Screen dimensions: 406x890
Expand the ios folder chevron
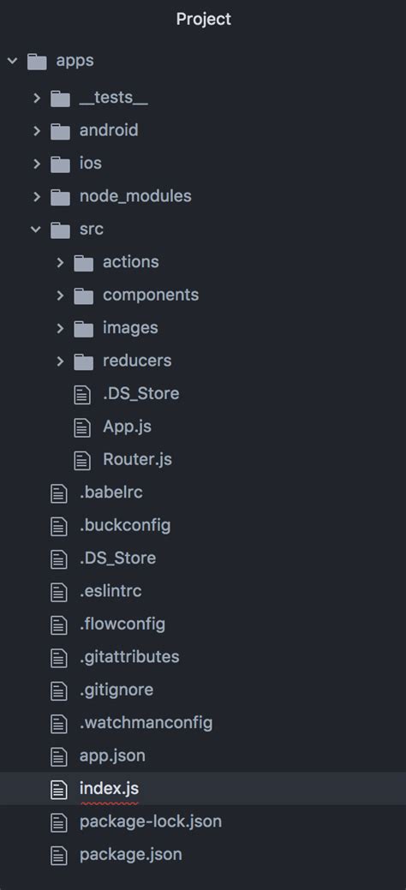tap(37, 164)
